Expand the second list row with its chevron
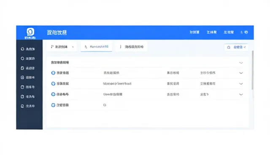Image resolution: width=270 pixels, height=155 pixels. (241, 84)
